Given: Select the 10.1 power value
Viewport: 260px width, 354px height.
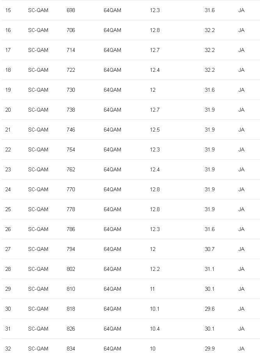Looking at the screenshot, I should point(155,309).
